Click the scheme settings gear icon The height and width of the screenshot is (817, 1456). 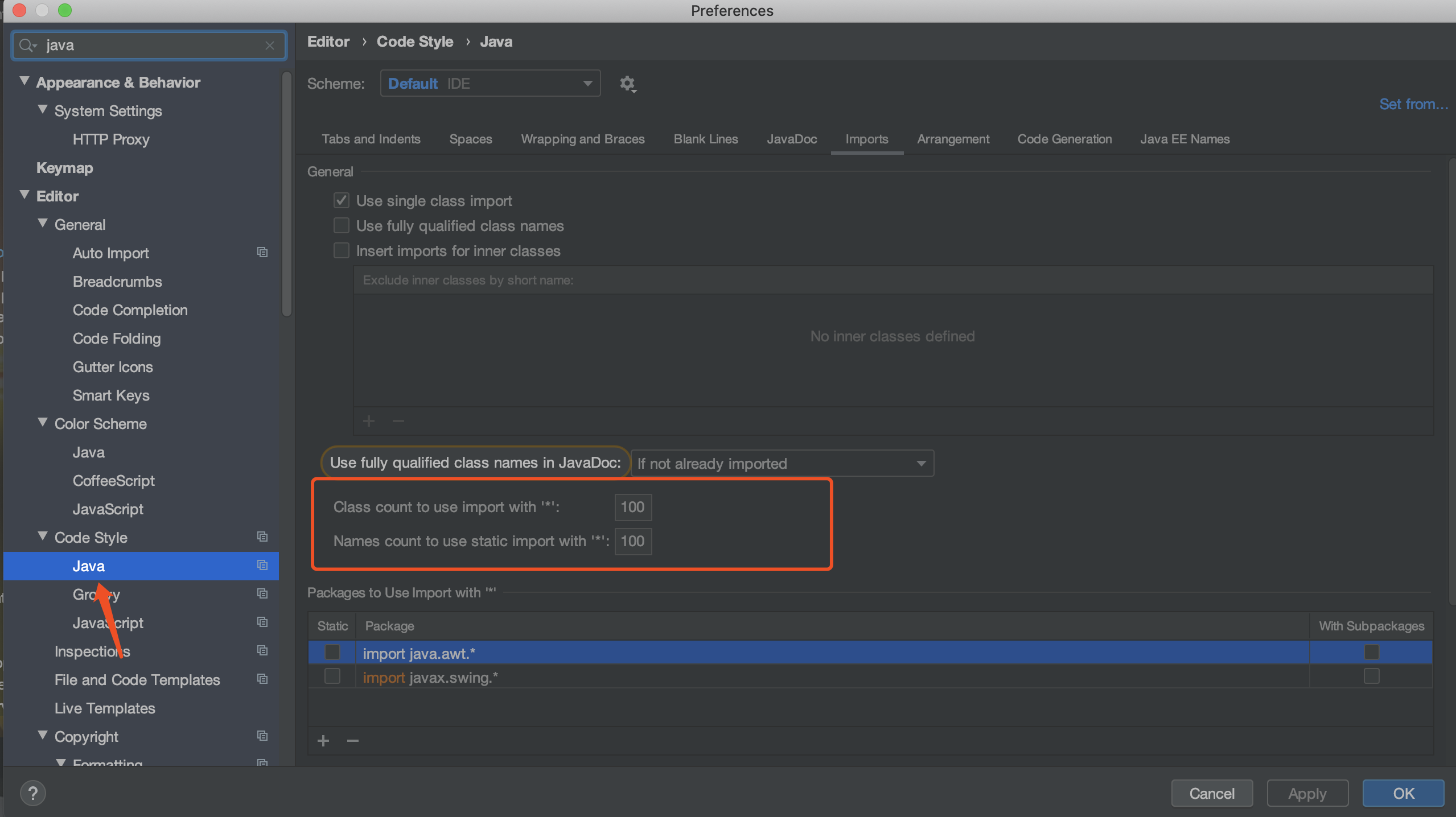(x=627, y=84)
